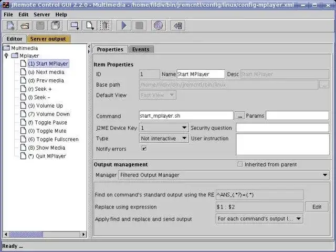Click the Security question input field

(282, 128)
